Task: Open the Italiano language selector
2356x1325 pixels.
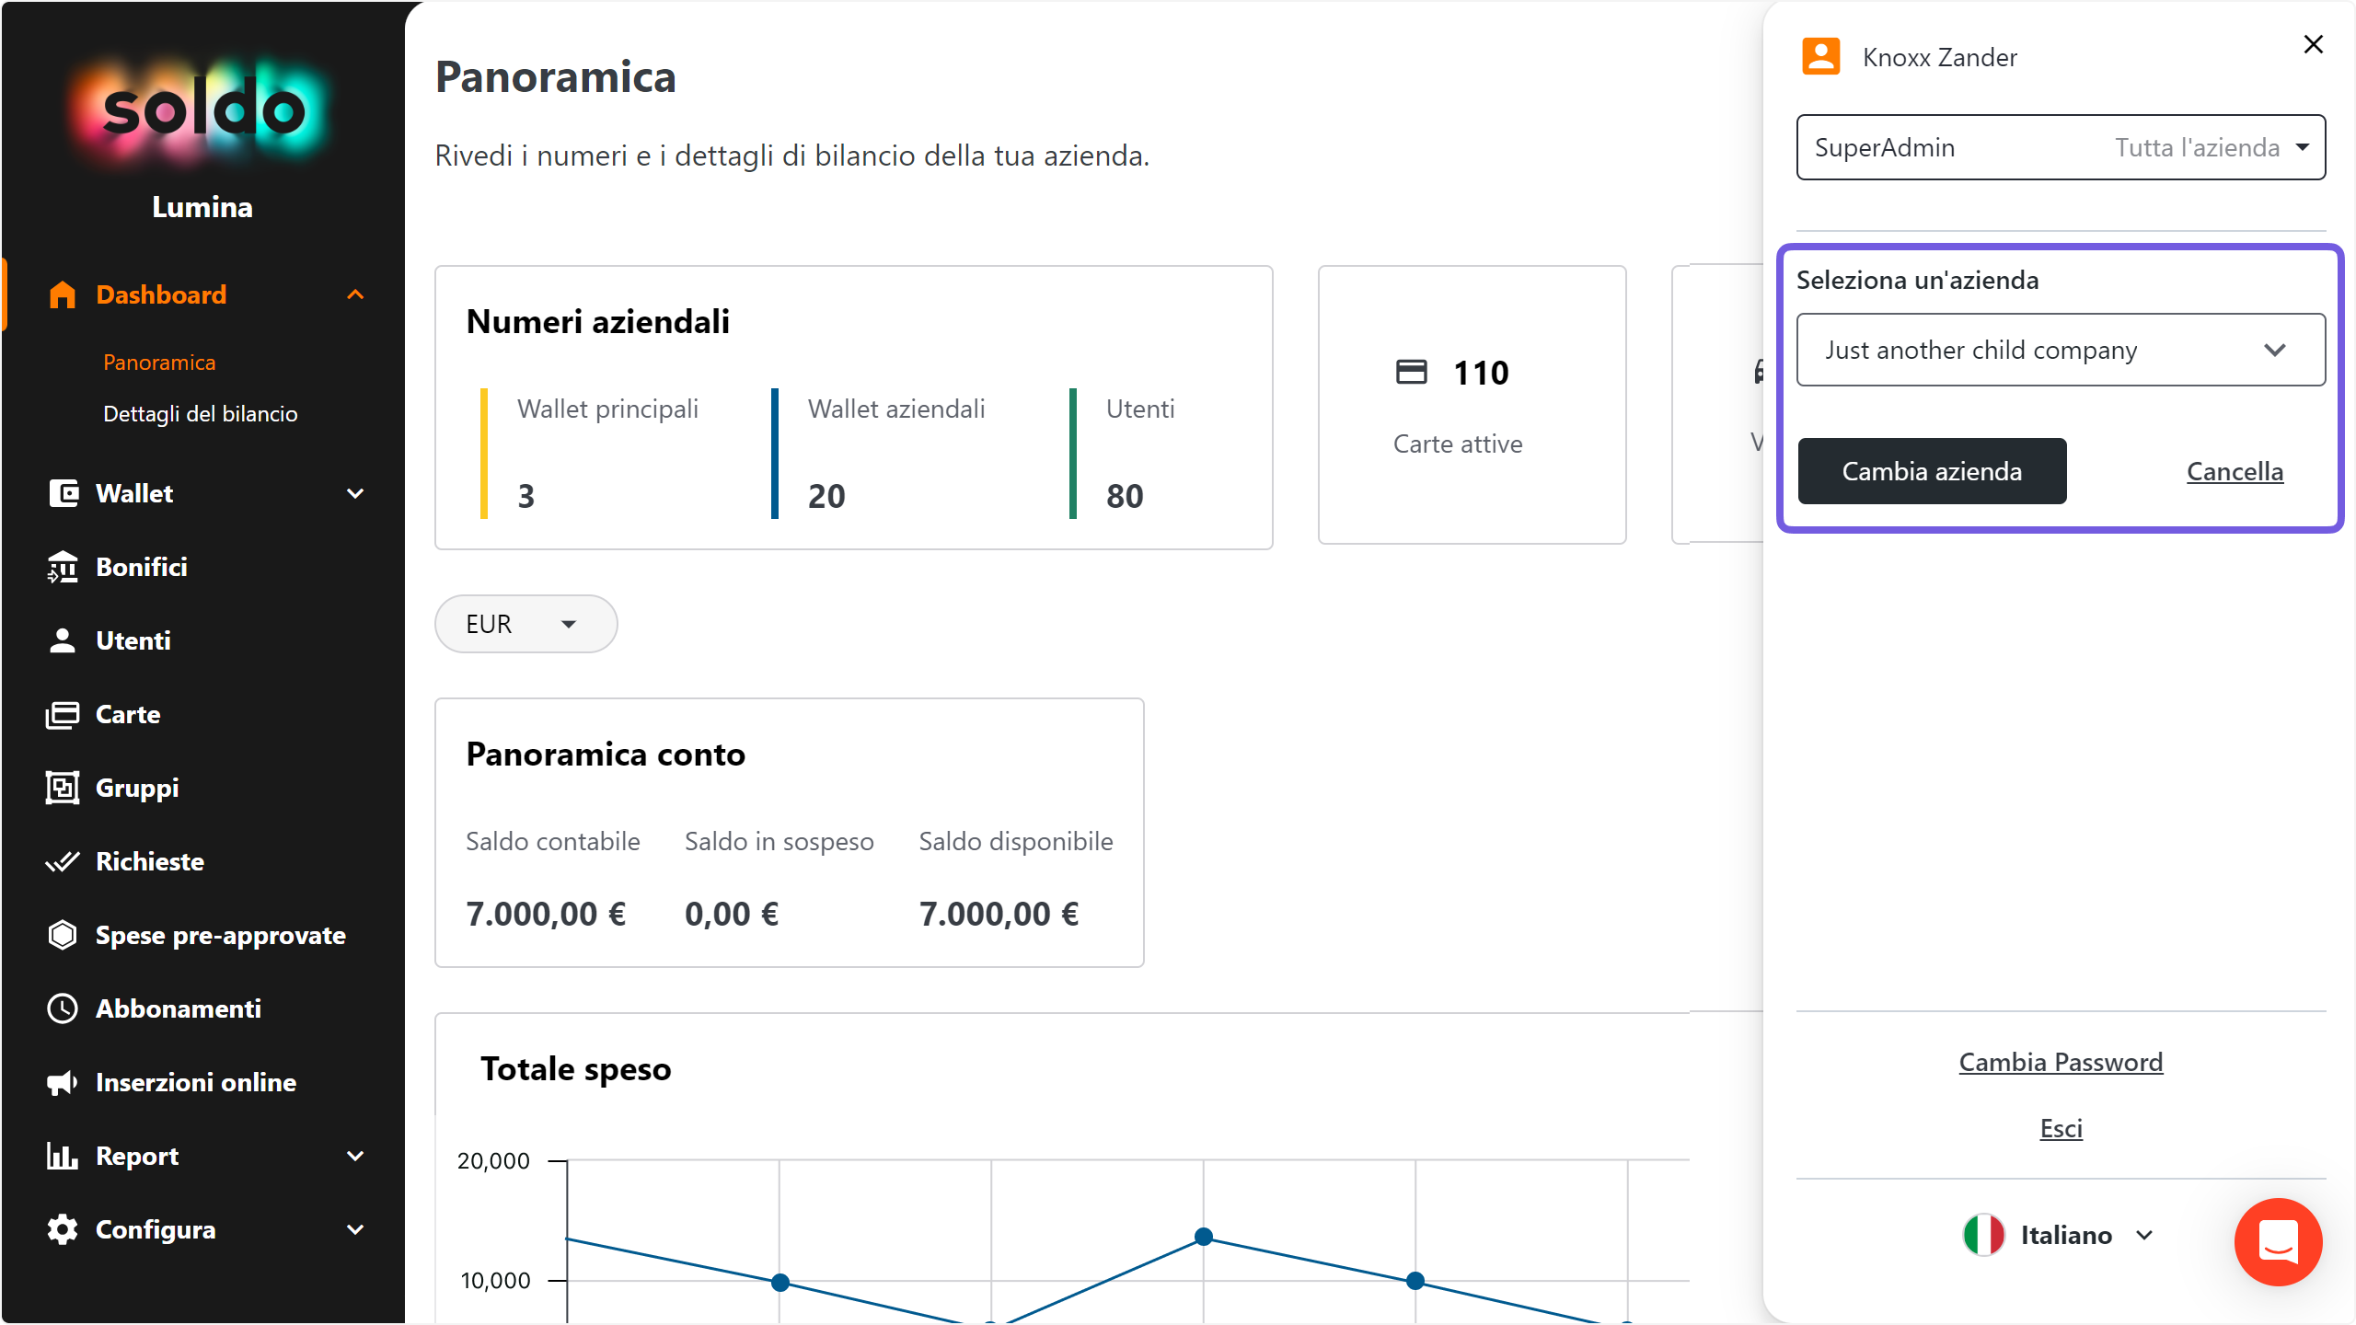Action: [x=2059, y=1235]
